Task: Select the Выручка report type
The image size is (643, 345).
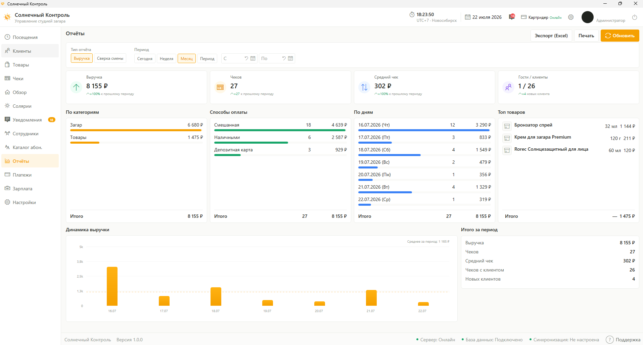Action: 82,58
